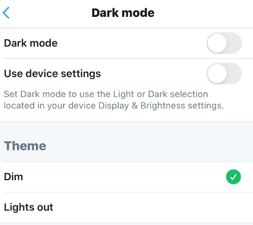Go back using the blue chevron arrow

(6, 12)
